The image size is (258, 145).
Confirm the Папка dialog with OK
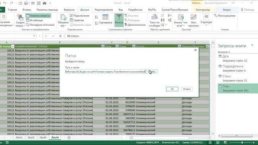coord(172,89)
